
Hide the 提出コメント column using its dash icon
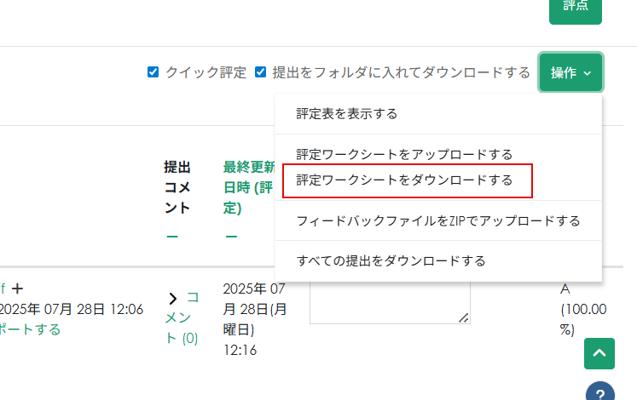(x=172, y=236)
